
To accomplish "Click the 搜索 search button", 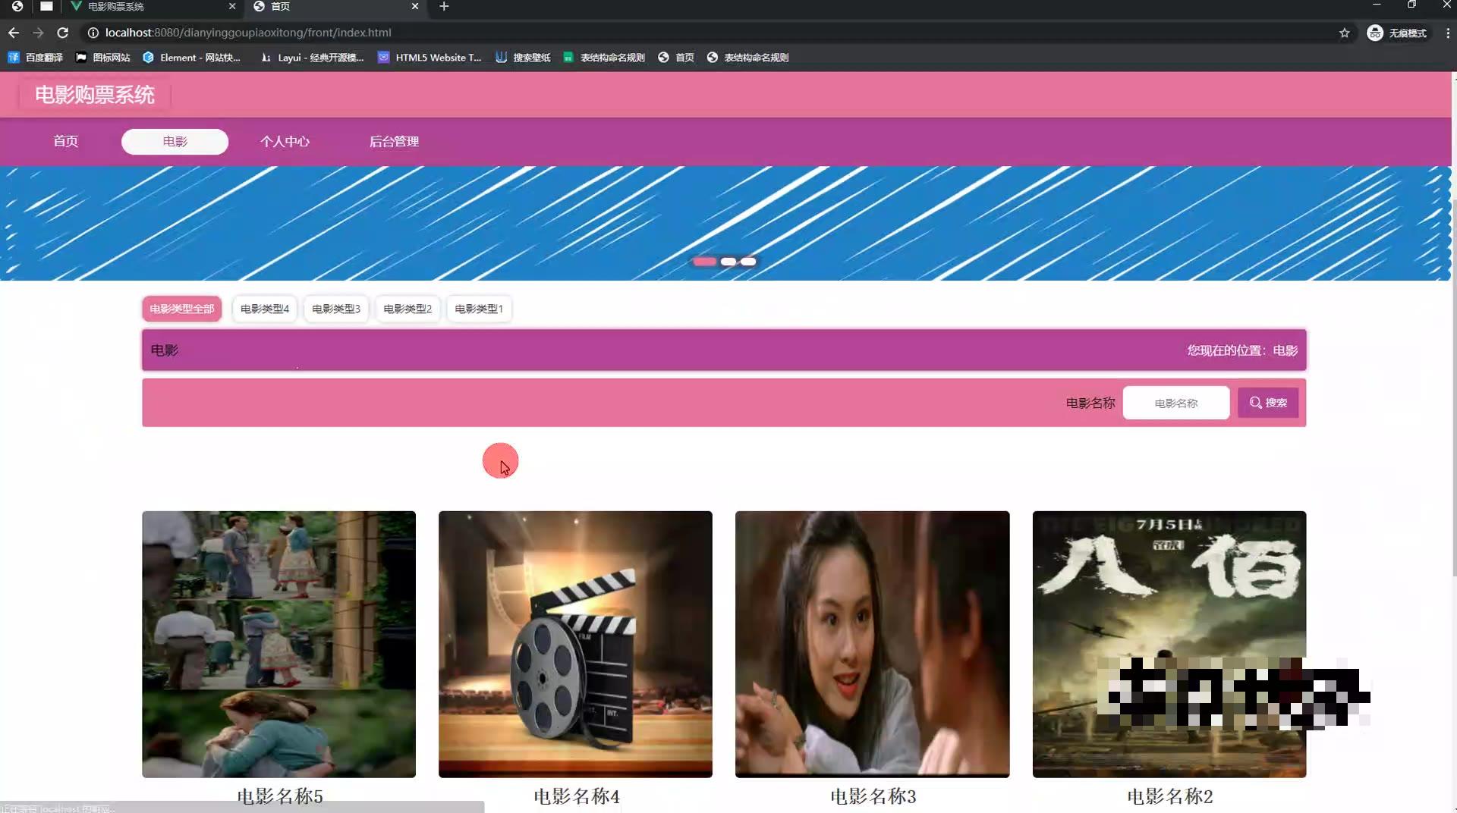I will [x=1268, y=403].
